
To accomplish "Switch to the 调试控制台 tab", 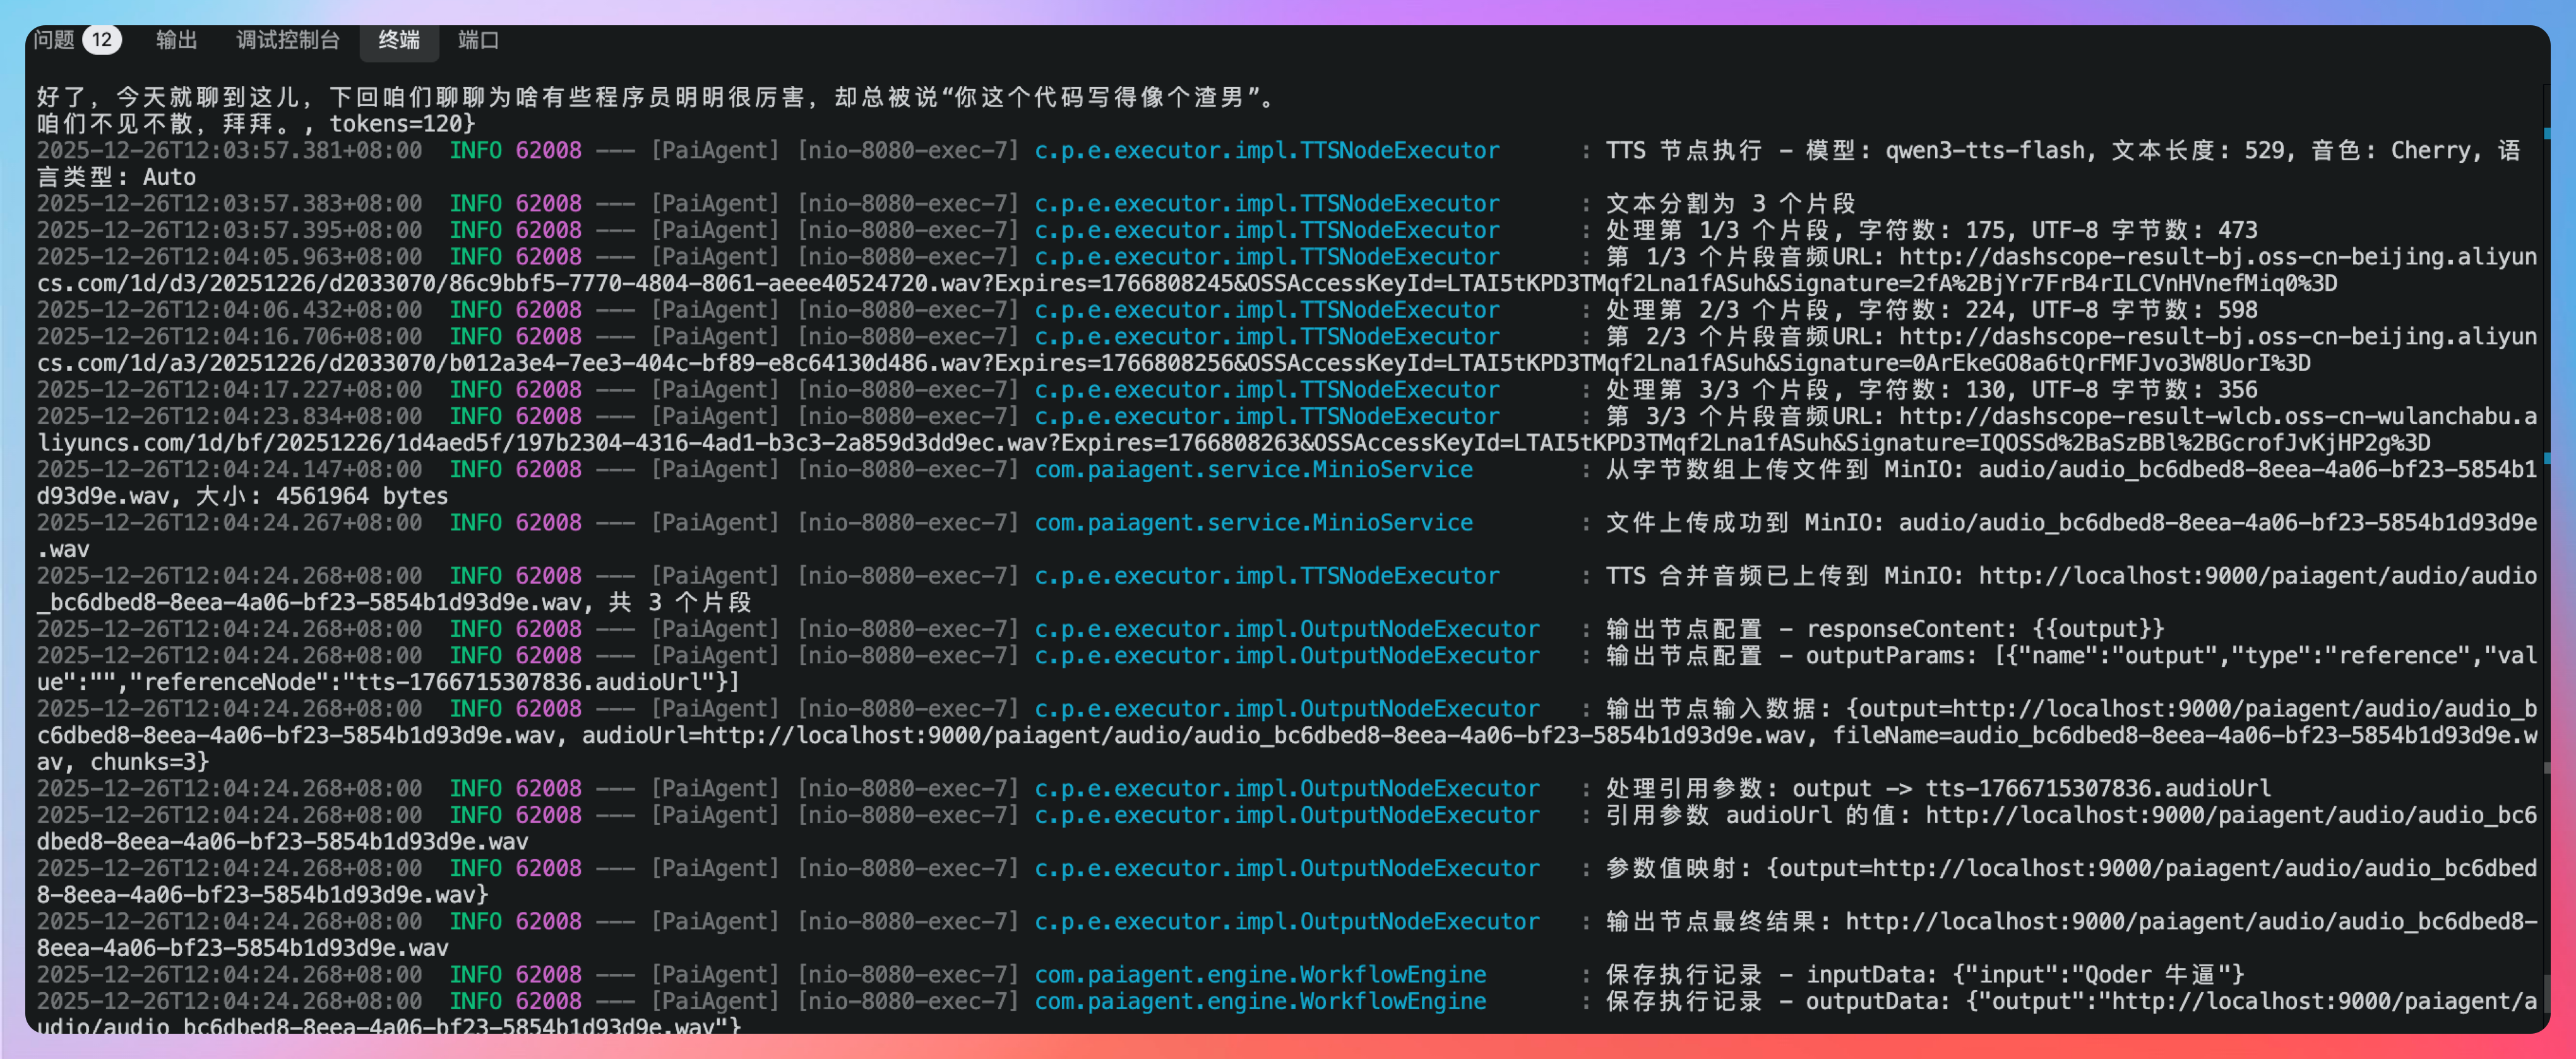I will pos(288,40).
